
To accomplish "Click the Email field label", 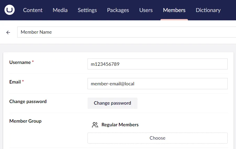I will (15, 82).
